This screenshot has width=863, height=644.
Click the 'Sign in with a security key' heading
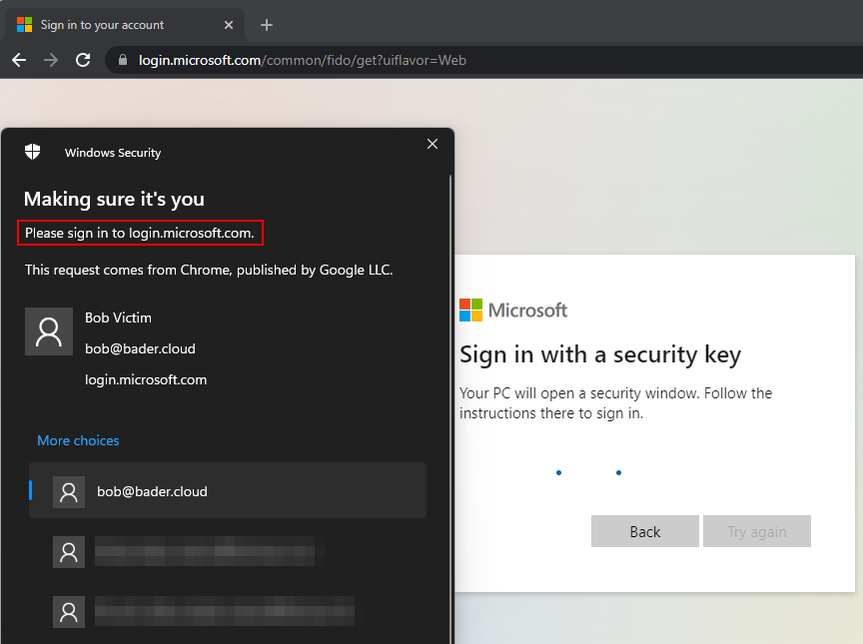600,355
